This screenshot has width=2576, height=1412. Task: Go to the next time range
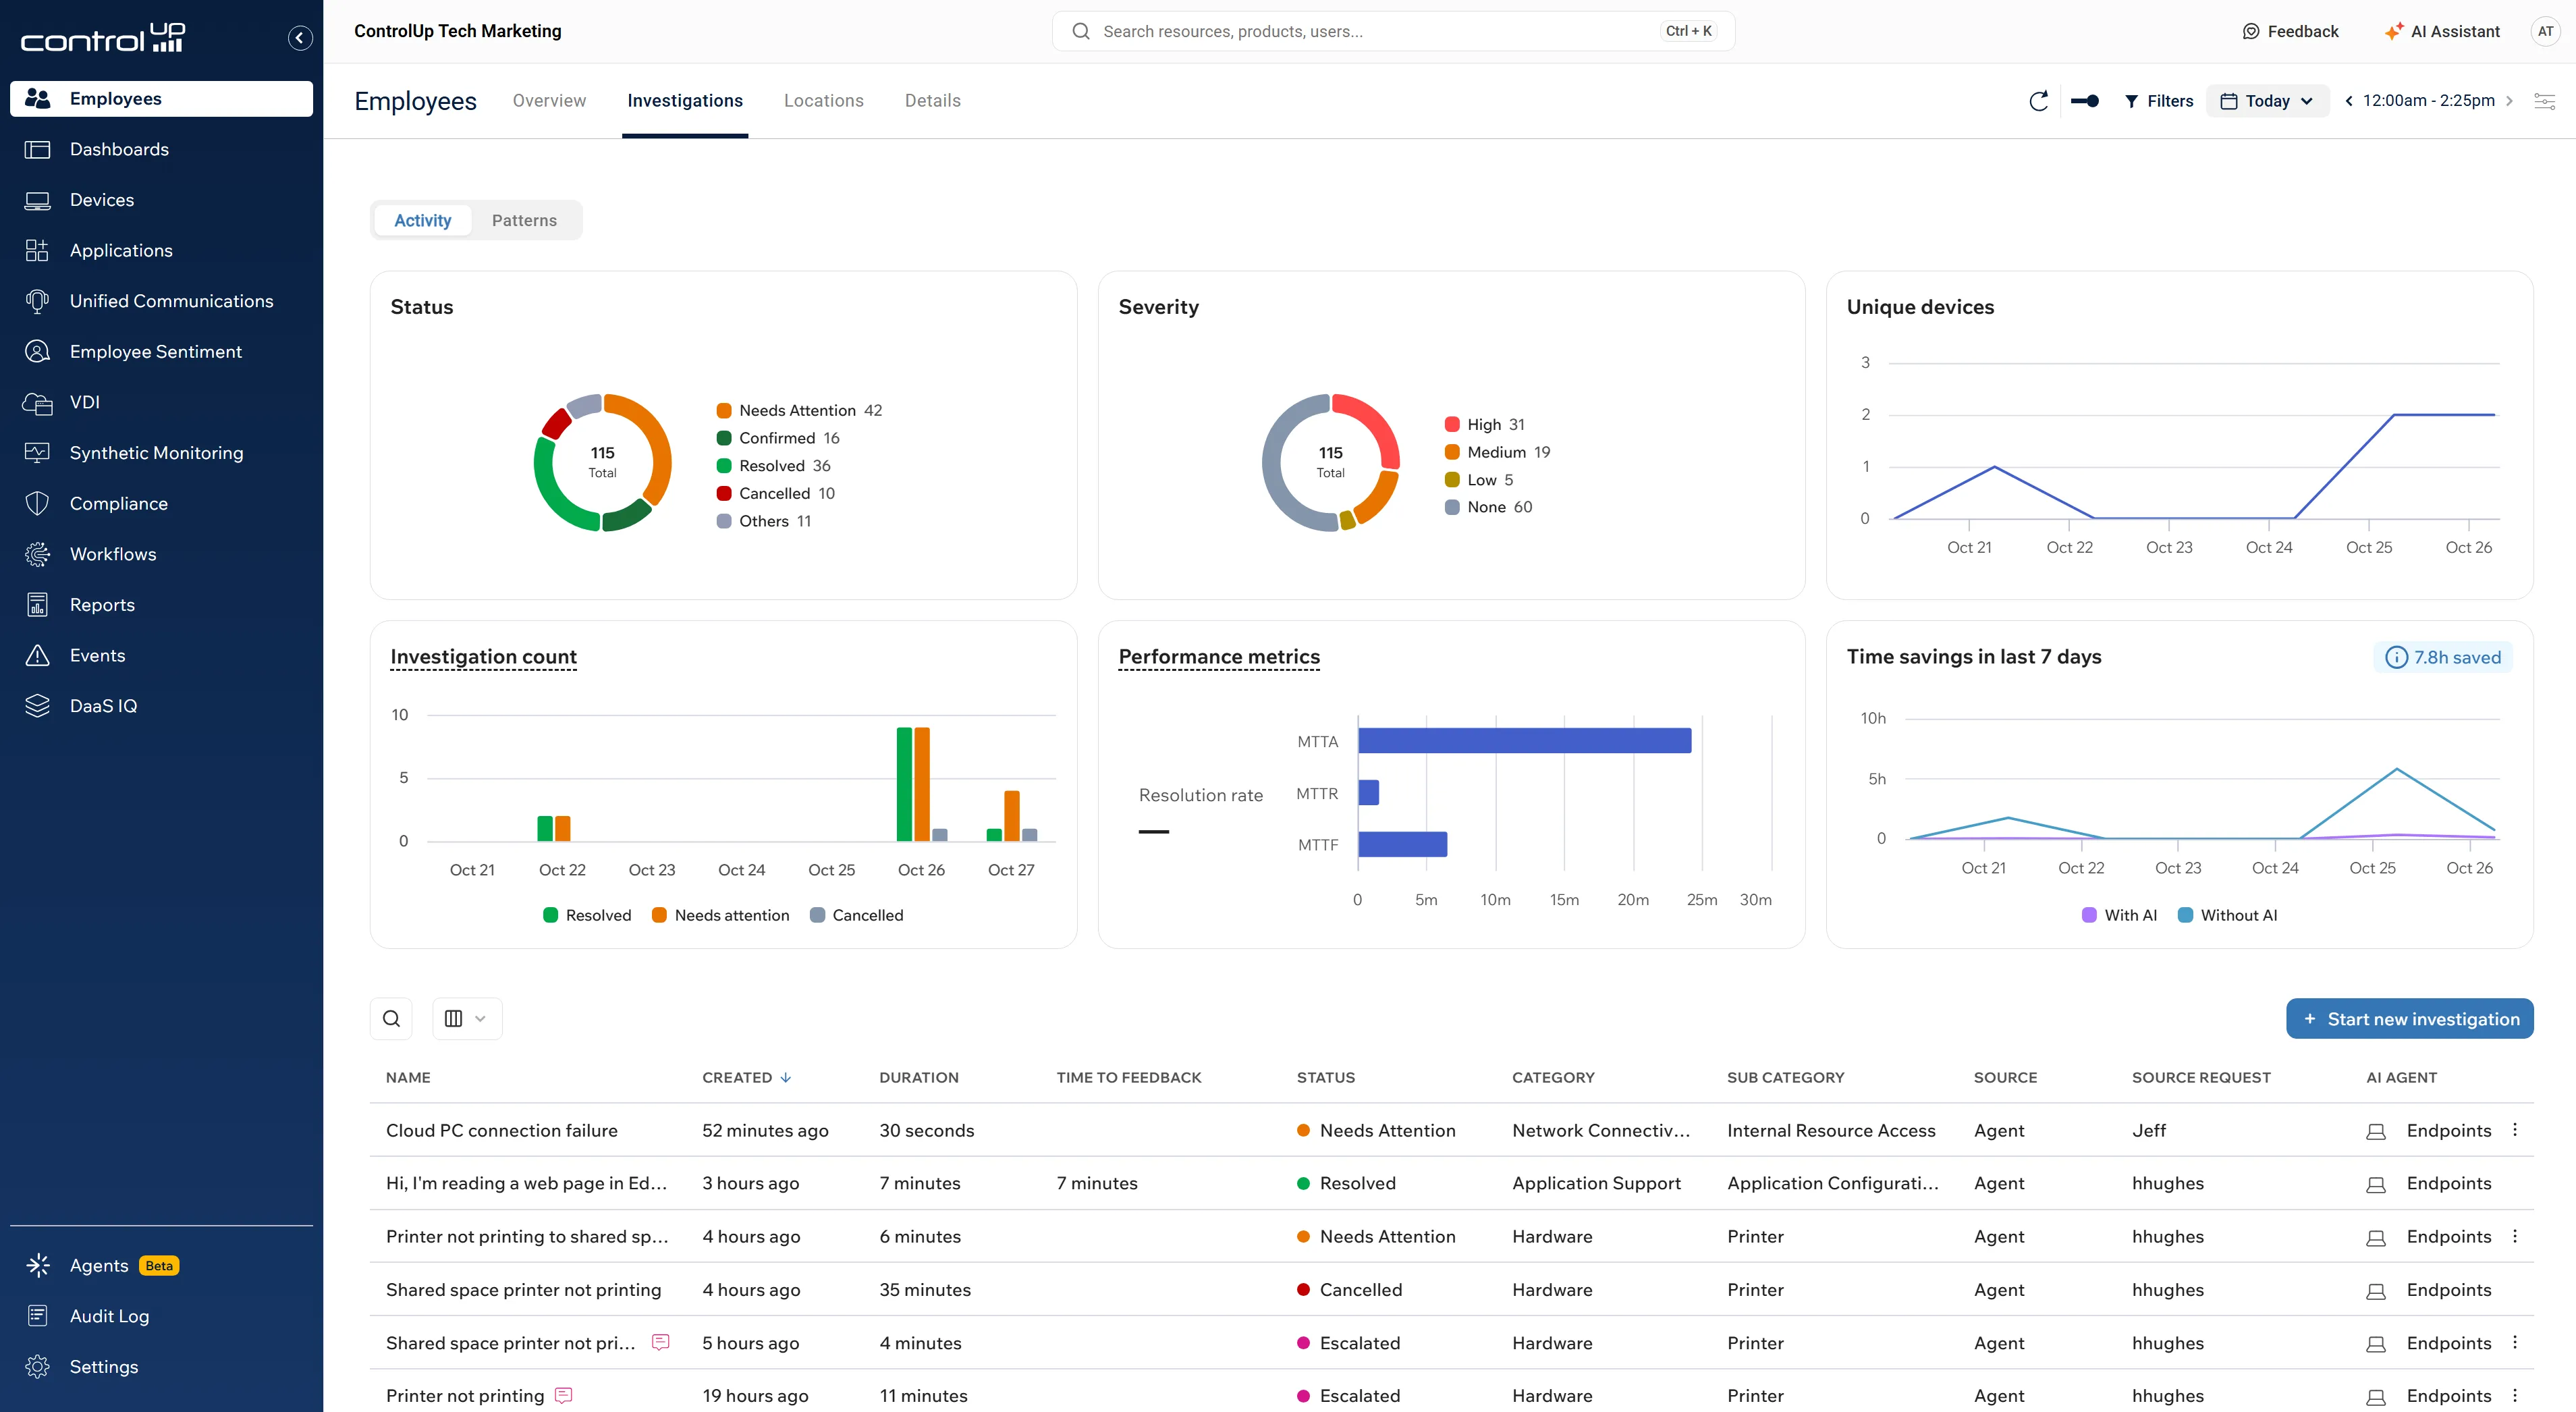coord(2509,101)
